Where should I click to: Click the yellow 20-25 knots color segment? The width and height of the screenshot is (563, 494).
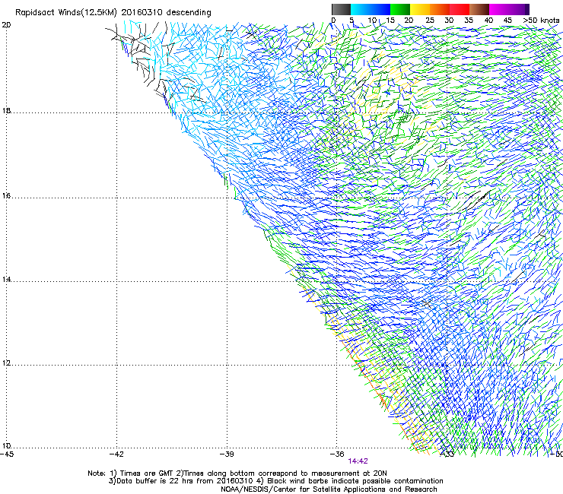420,9
